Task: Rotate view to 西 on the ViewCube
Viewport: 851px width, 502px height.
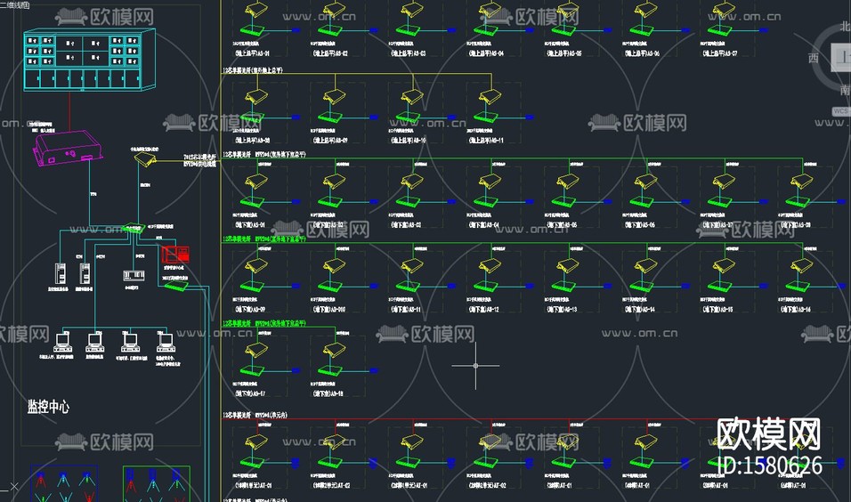Action: pos(813,58)
